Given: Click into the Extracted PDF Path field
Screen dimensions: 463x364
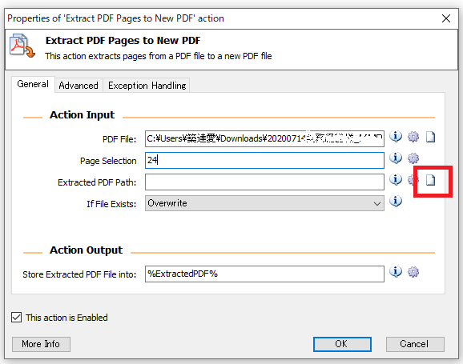Looking at the screenshot, I should coord(264,182).
